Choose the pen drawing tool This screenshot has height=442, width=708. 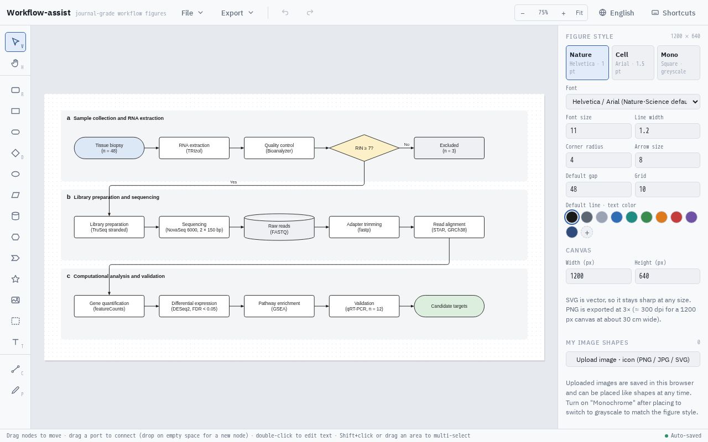(x=15, y=390)
